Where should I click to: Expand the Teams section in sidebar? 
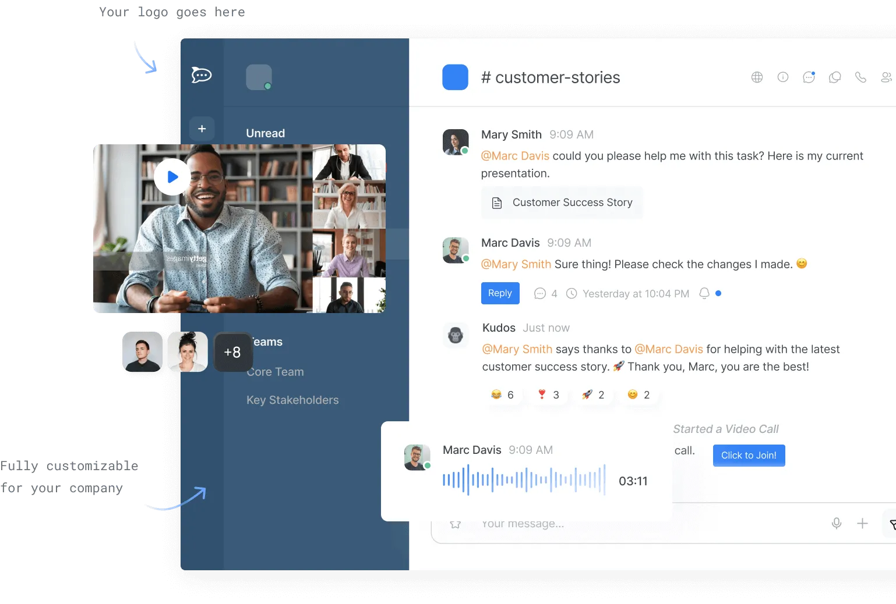pyautogui.click(x=265, y=342)
